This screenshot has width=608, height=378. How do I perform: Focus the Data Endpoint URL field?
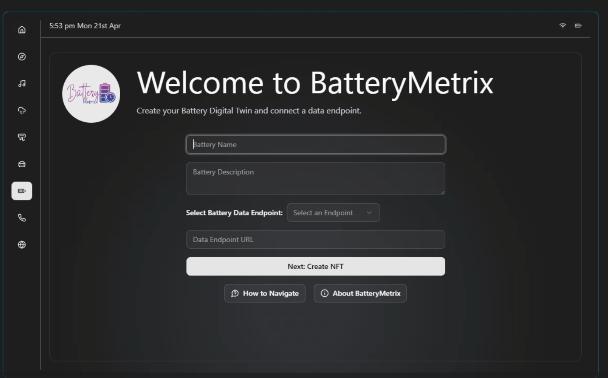316,240
